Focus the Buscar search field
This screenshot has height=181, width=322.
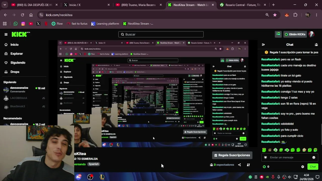click(x=161, y=34)
